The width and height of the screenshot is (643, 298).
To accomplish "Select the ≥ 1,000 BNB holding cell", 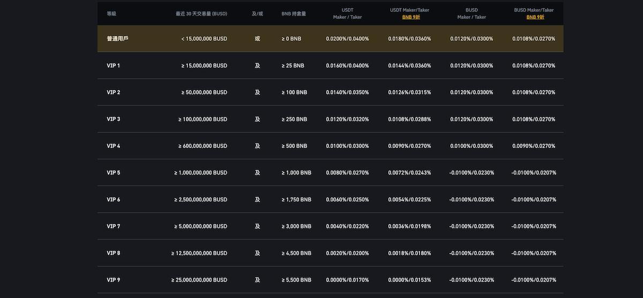I will (296, 173).
